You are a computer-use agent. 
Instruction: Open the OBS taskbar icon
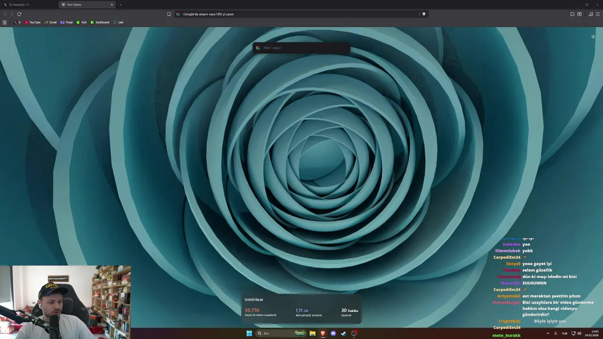354,333
